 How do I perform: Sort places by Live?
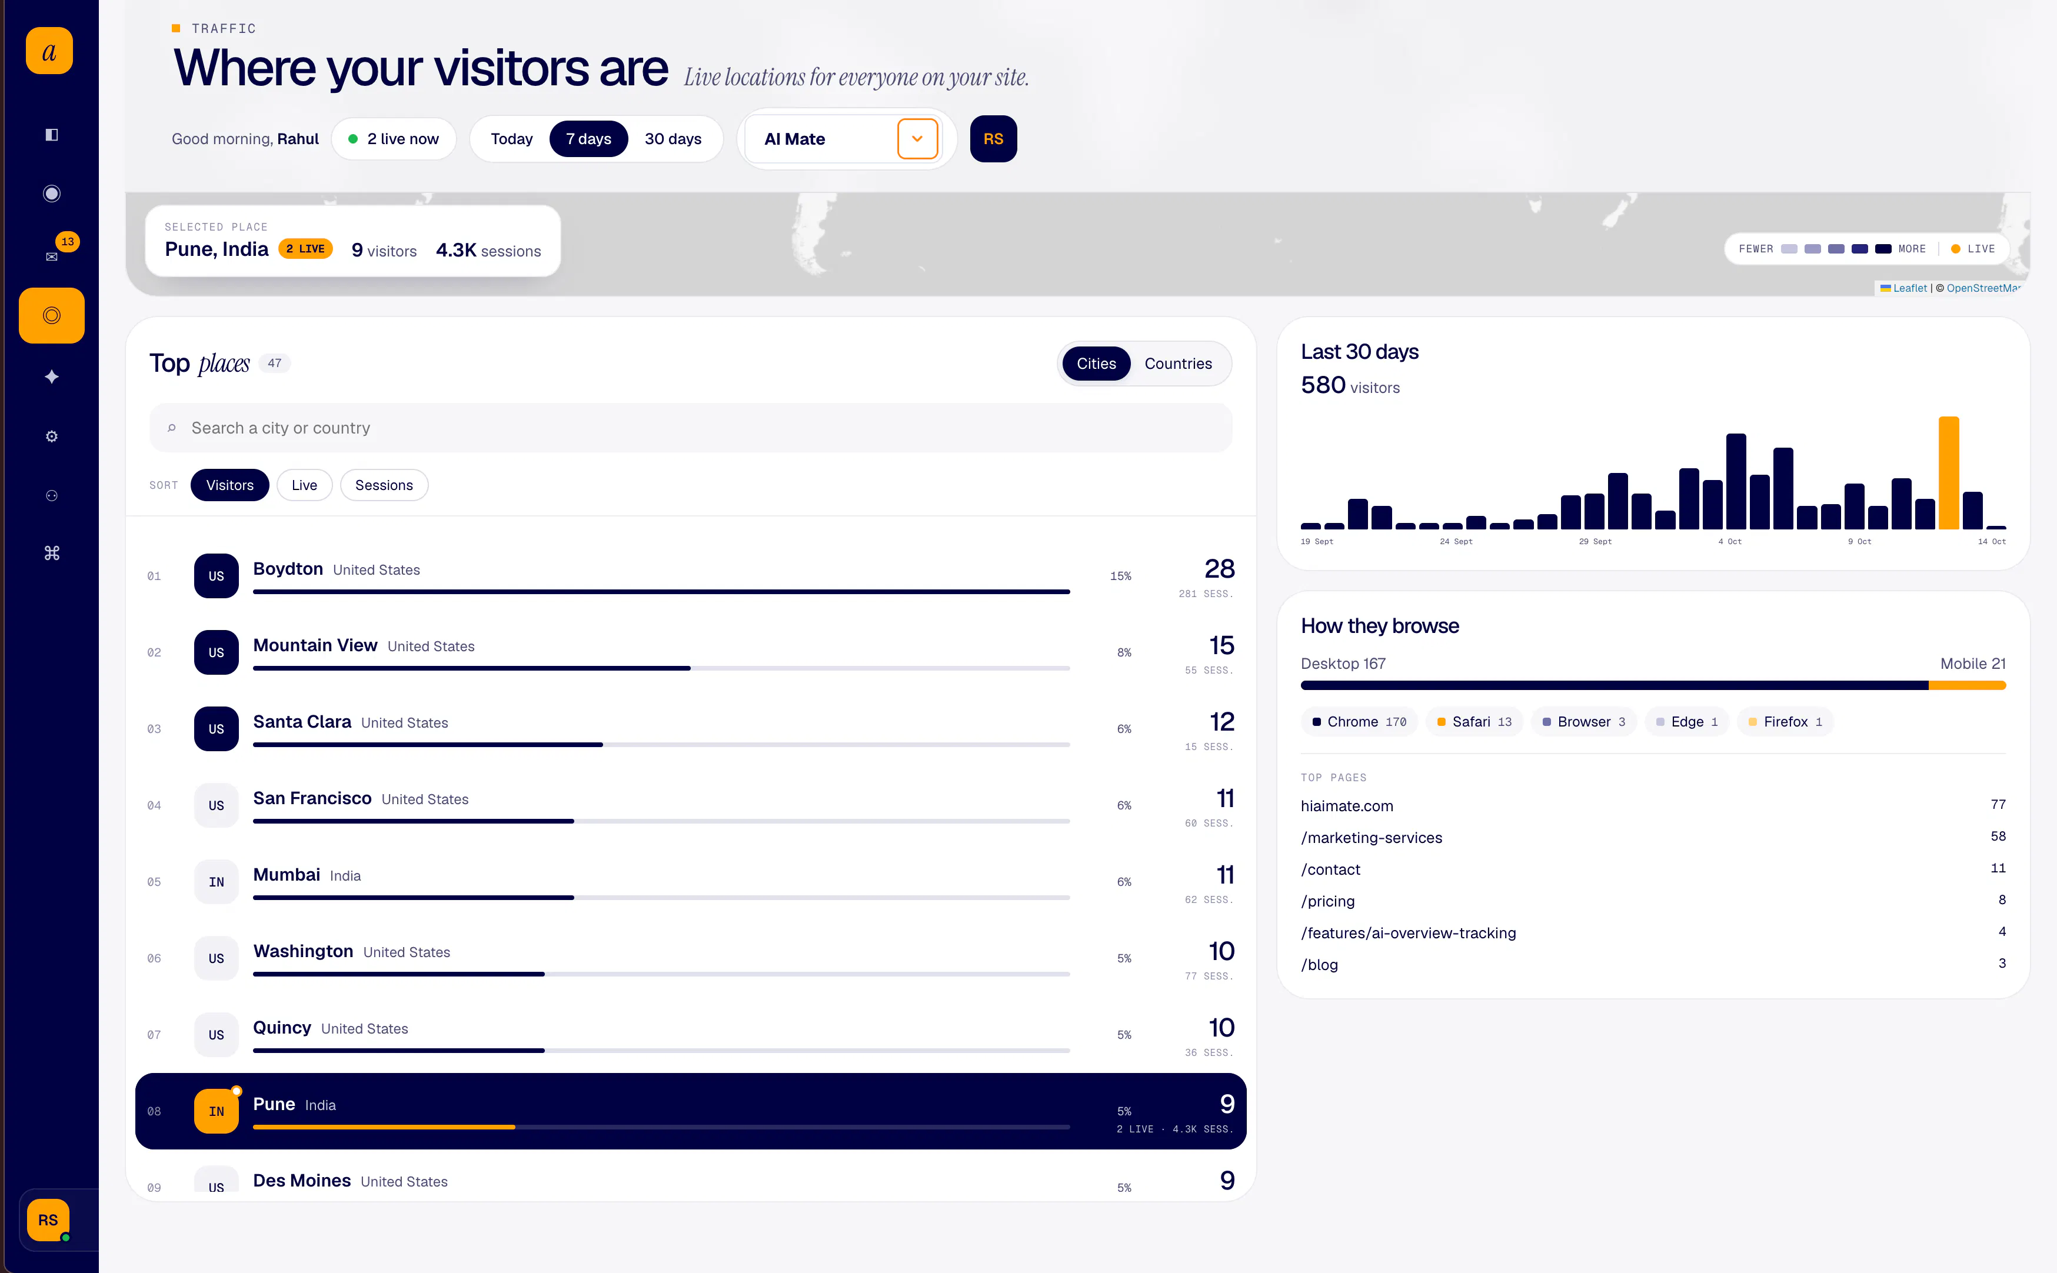point(305,485)
